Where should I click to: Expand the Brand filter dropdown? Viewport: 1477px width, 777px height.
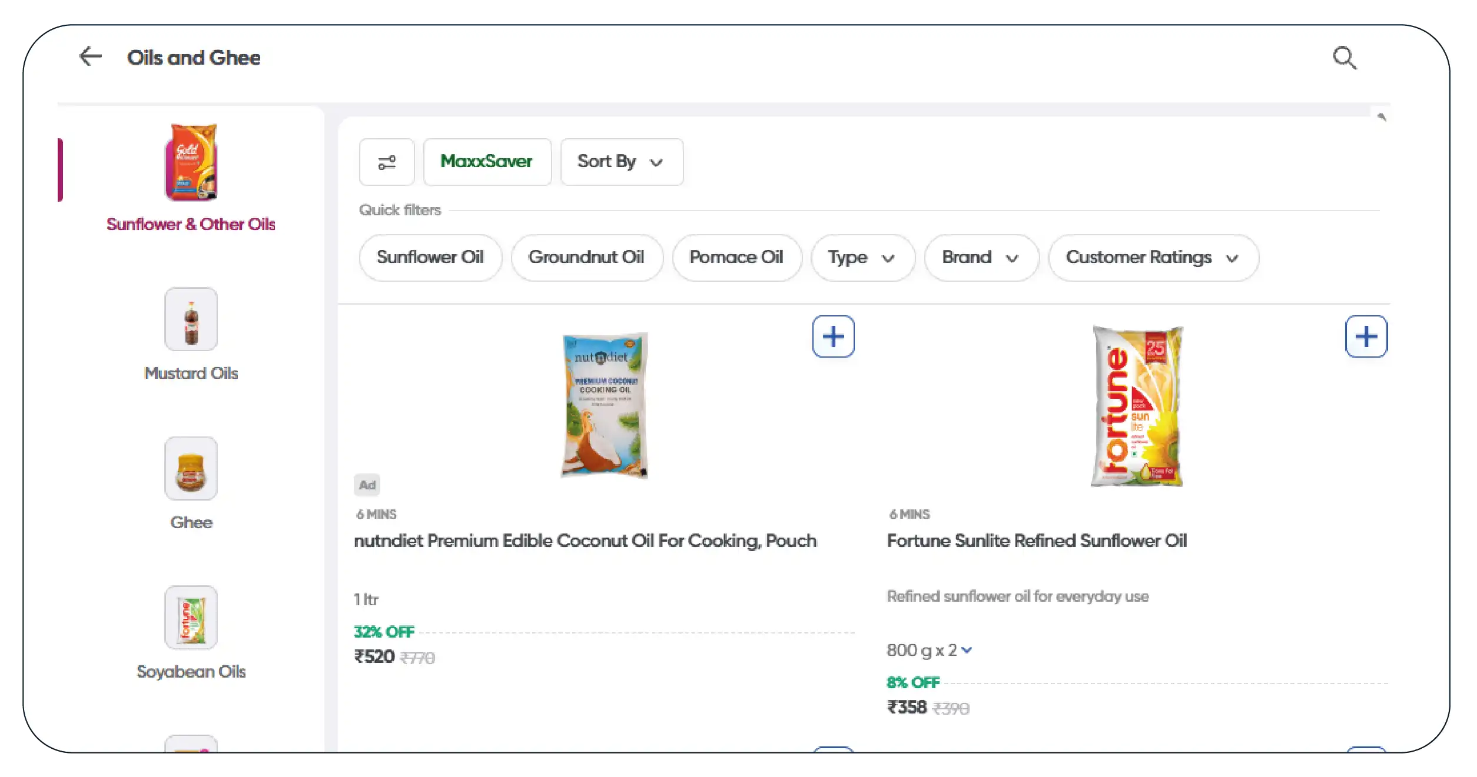click(x=981, y=258)
